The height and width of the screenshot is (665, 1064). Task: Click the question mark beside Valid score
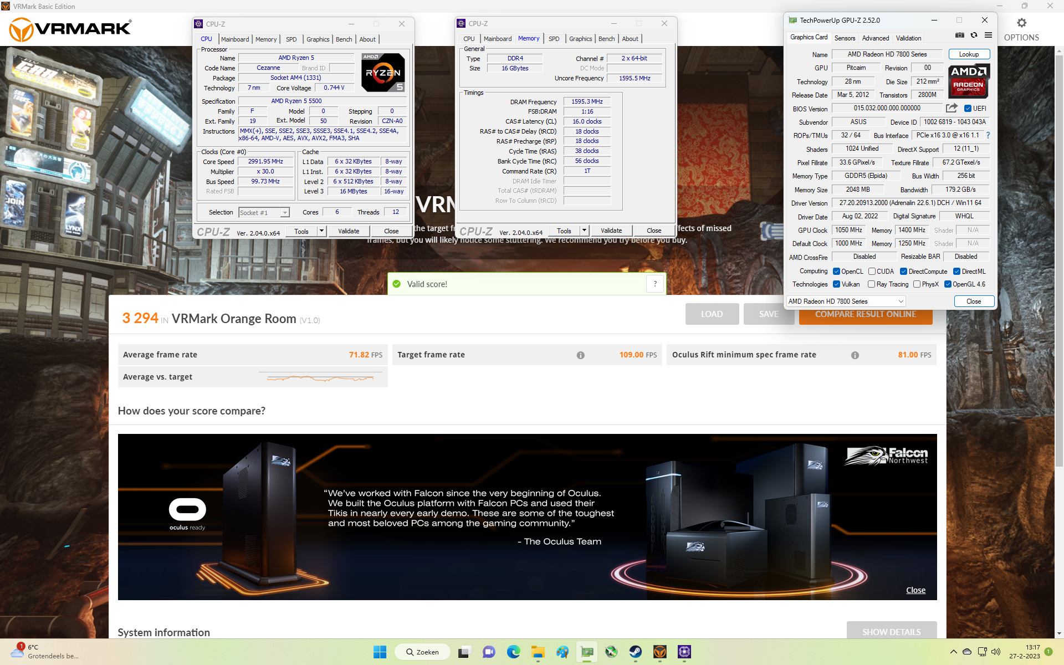[x=655, y=284]
